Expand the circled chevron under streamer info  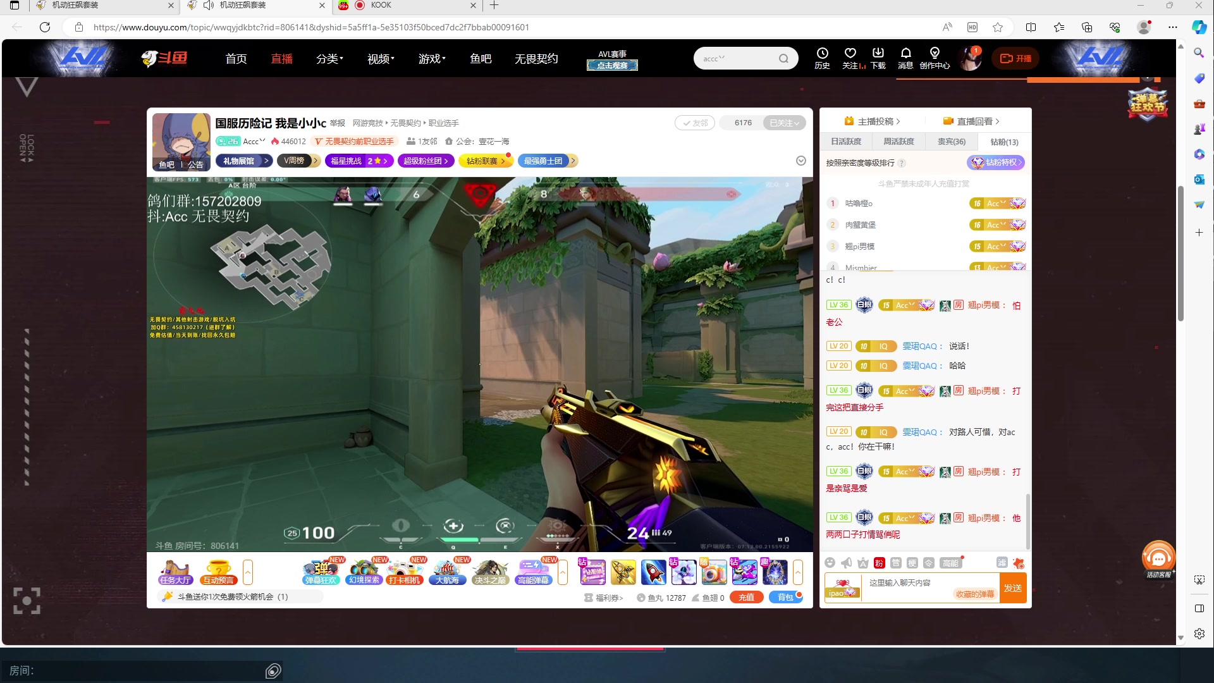(x=800, y=161)
